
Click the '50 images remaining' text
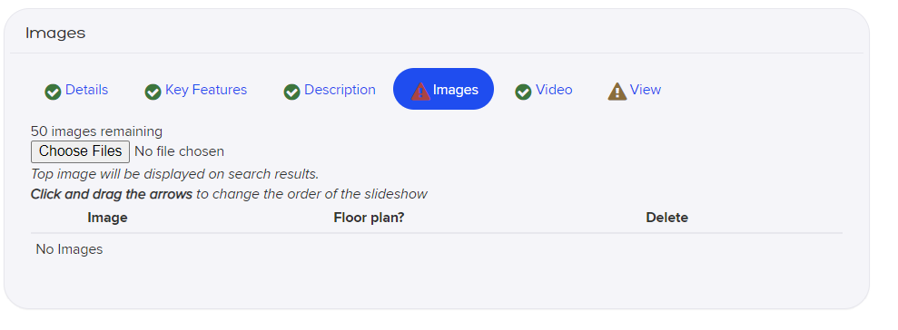point(97,131)
